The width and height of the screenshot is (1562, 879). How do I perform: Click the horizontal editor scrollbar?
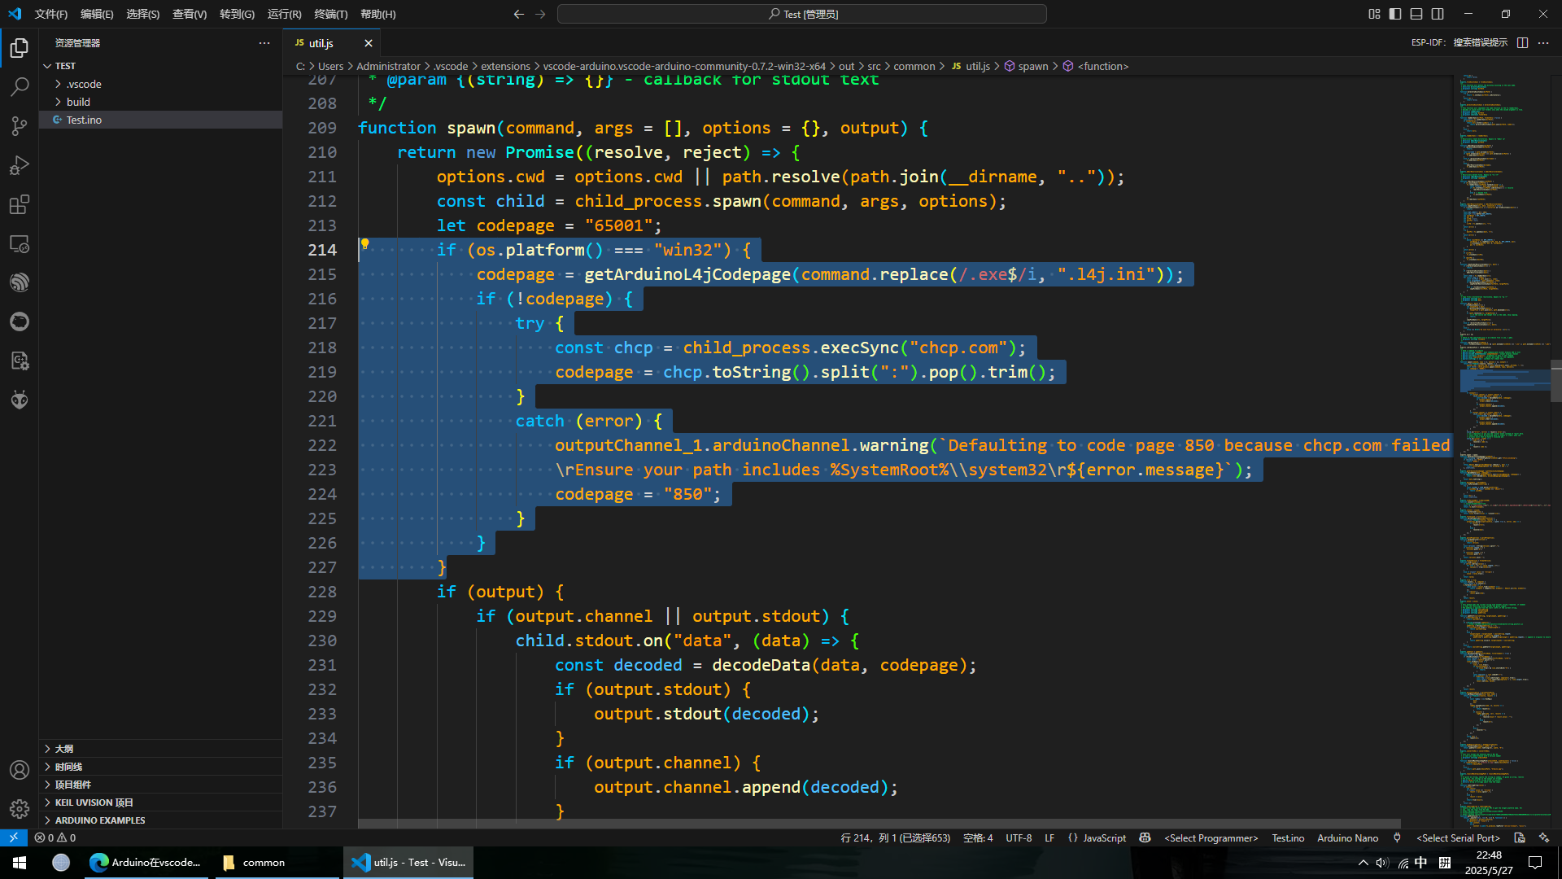pos(879,824)
